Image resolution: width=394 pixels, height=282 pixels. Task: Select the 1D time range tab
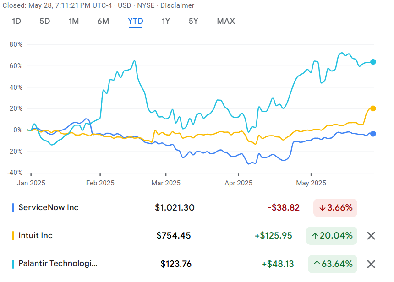coord(16,21)
